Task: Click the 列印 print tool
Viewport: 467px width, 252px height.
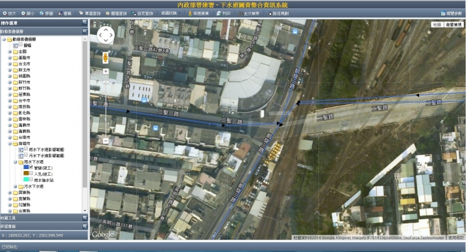Action: (223, 14)
